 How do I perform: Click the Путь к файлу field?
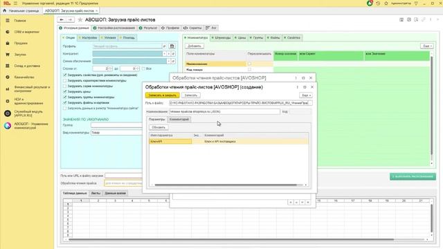pyautogui.click(x=238, y=103)
